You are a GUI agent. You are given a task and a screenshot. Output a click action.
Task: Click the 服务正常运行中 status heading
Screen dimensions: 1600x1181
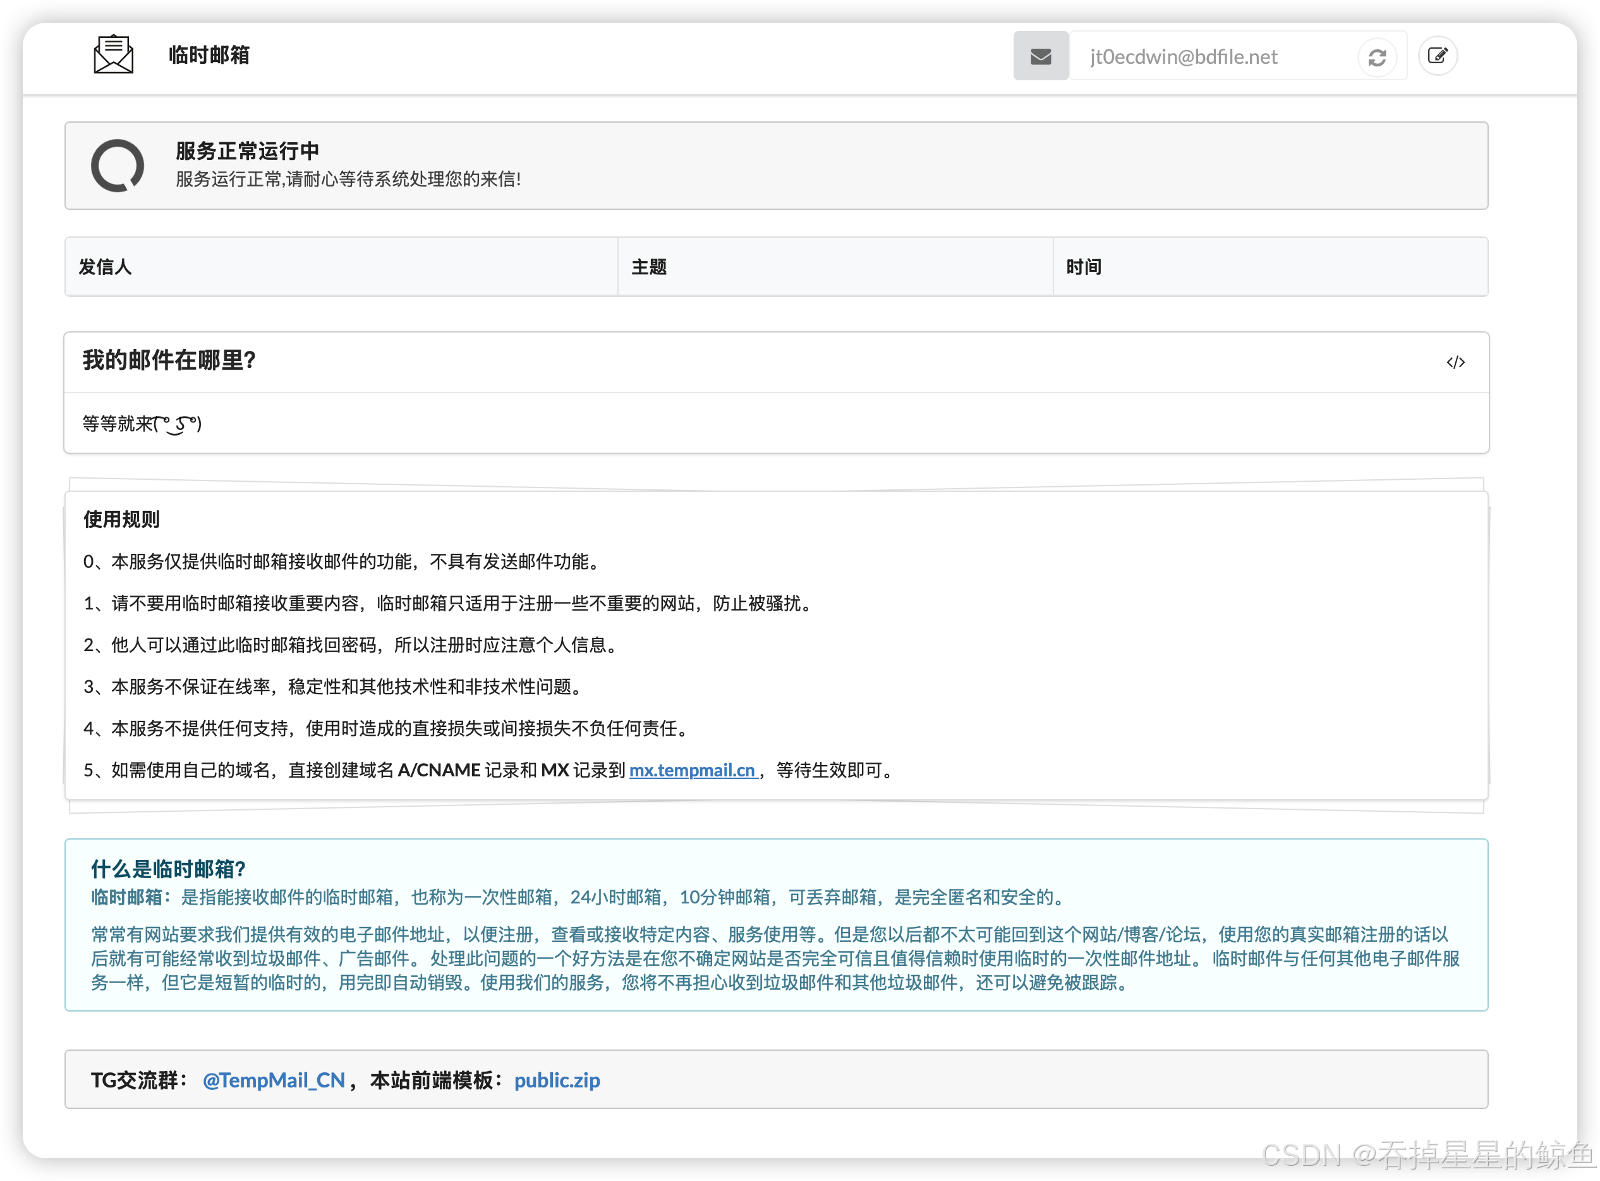click(247, 151)
